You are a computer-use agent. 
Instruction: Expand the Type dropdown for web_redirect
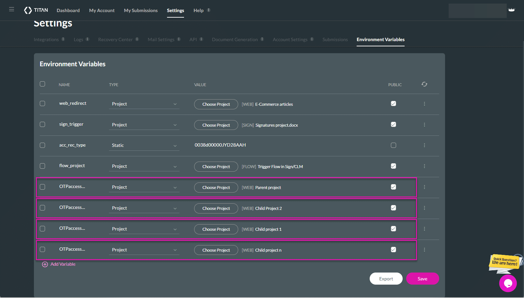(144, 104)
